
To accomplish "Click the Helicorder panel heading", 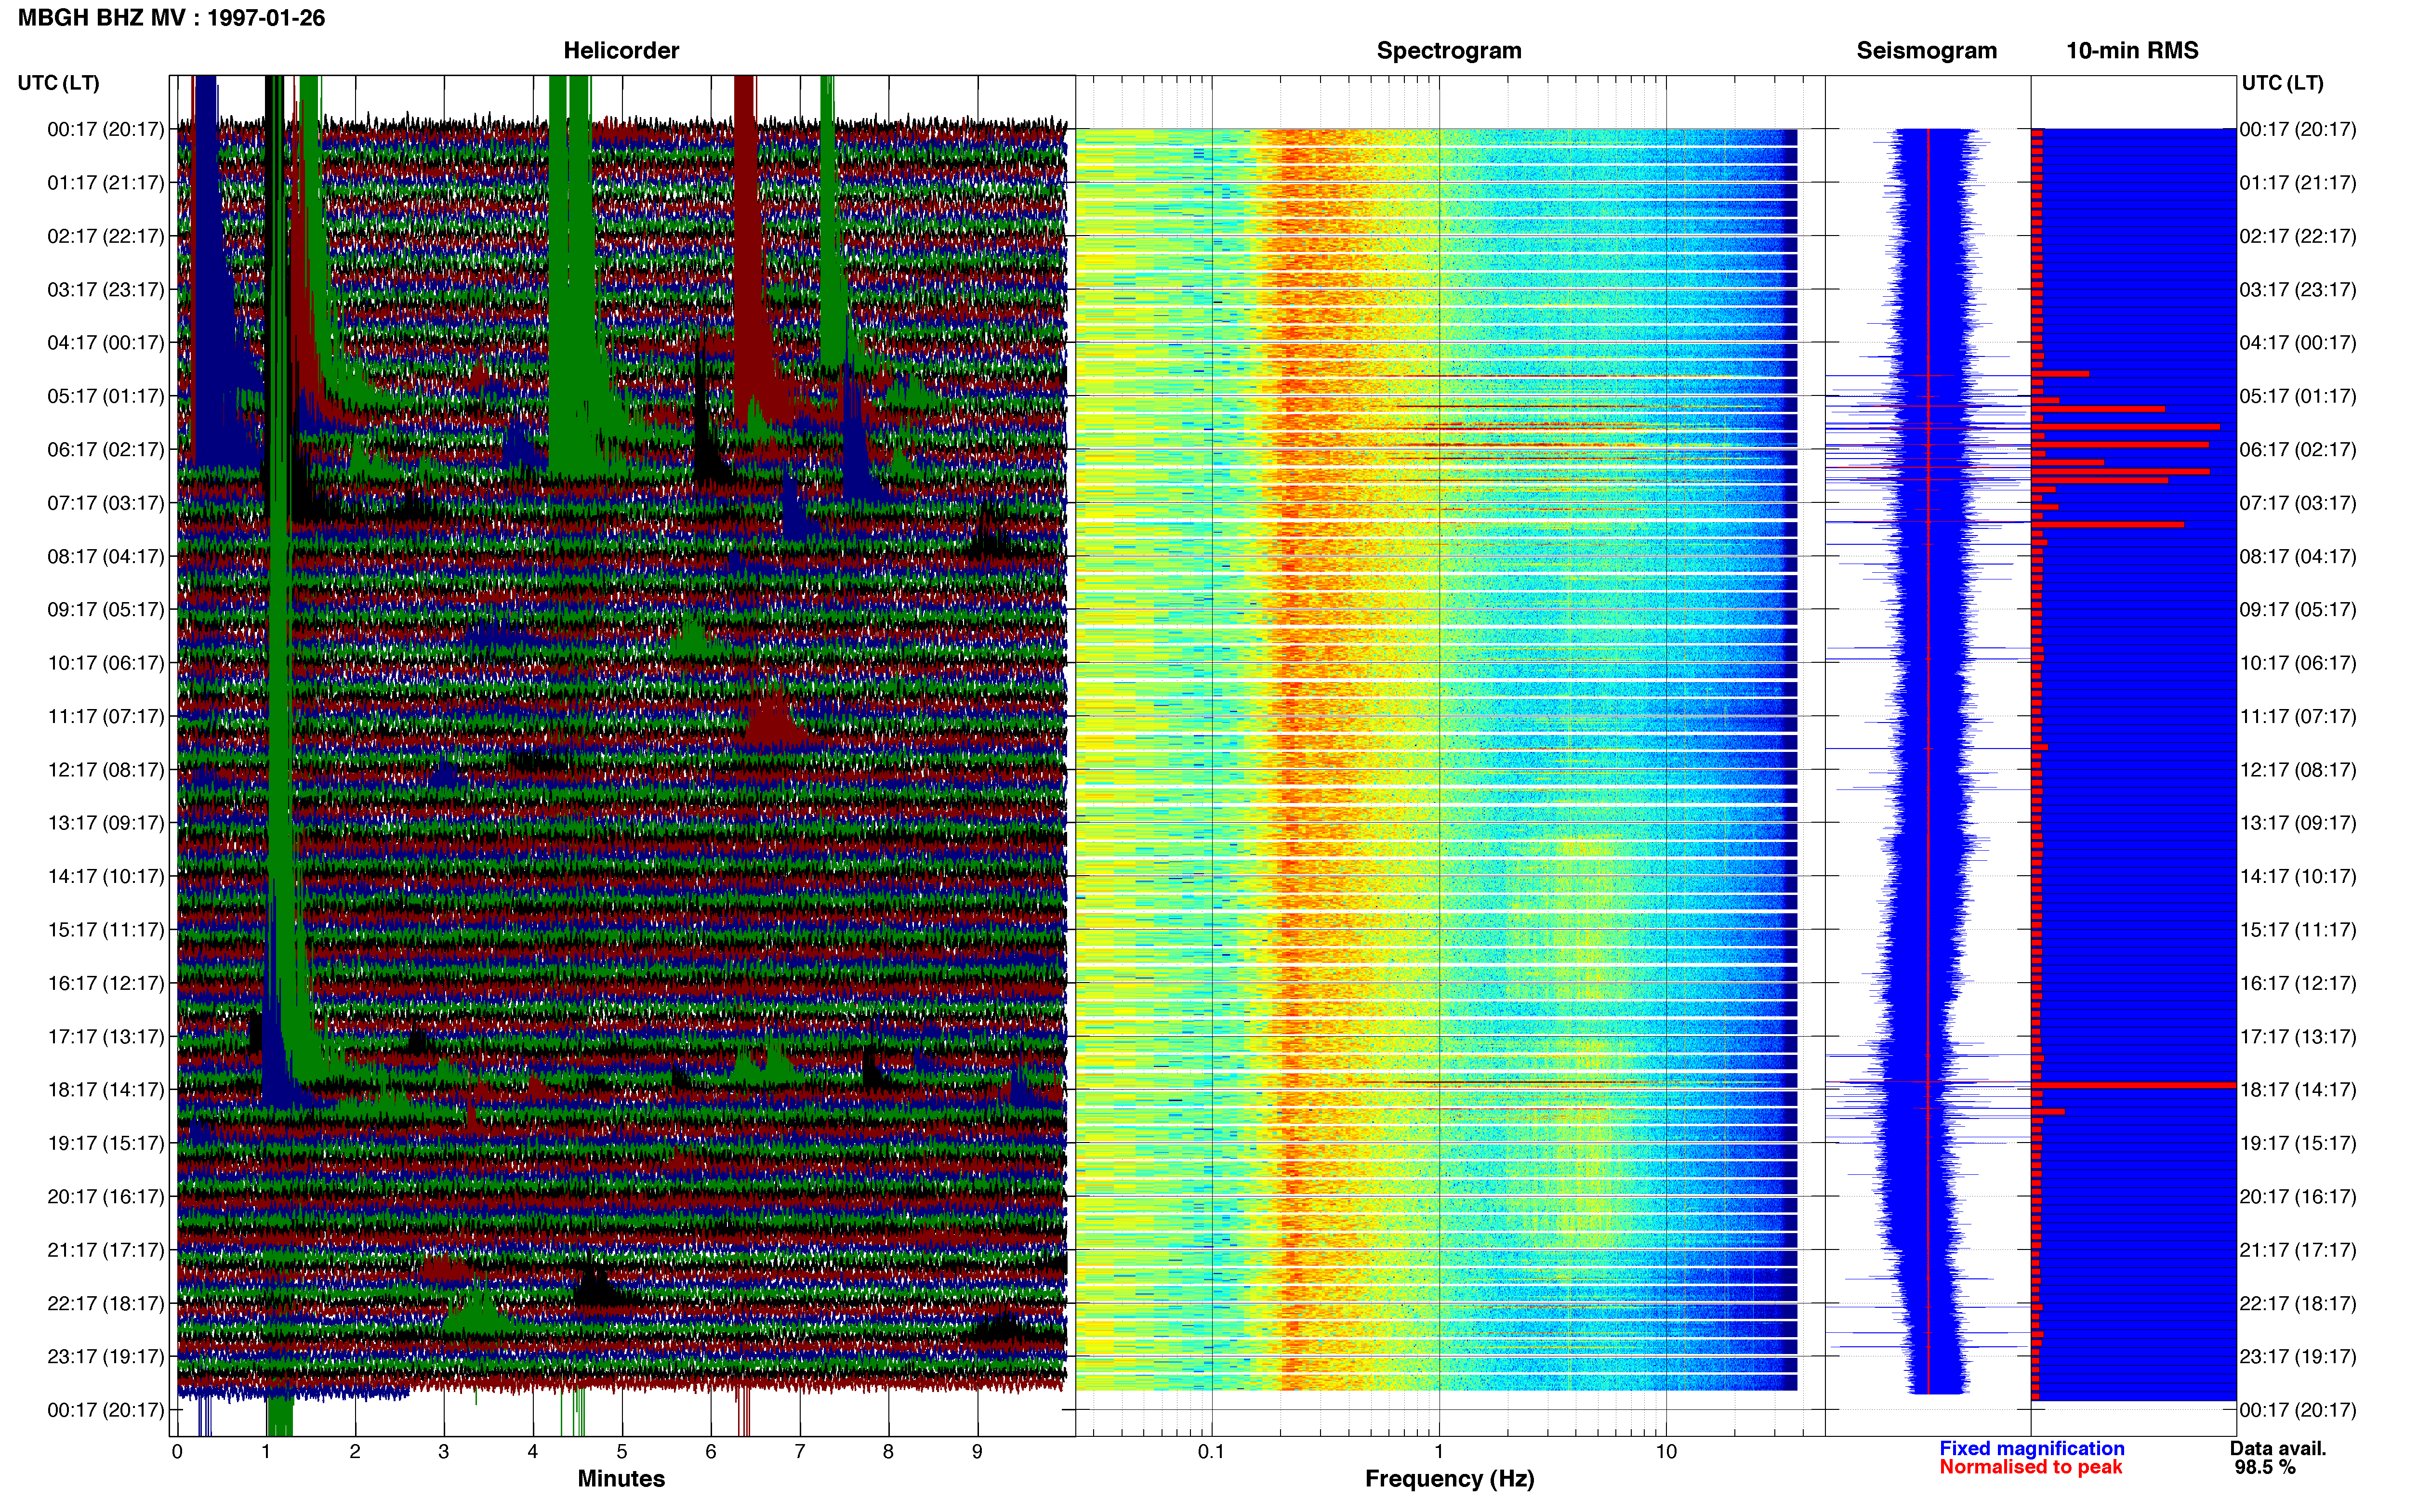I will click(621, 50).
